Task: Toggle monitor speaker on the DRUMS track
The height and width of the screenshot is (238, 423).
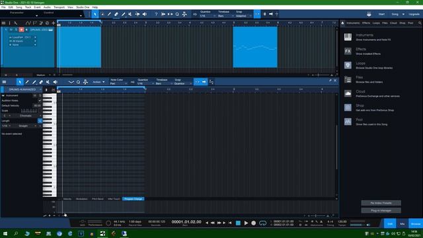Action: coord(26,29)
